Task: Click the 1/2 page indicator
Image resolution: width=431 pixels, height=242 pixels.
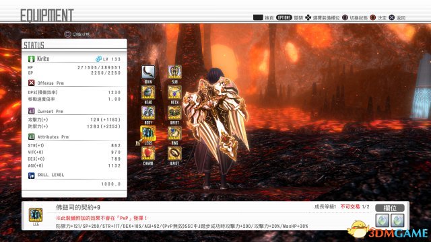Action: (366, 206)
